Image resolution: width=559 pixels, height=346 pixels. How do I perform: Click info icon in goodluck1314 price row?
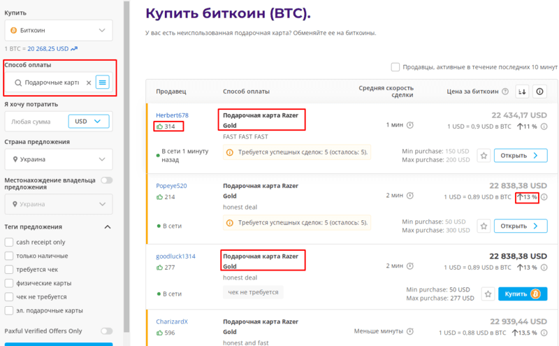(544, 268)
